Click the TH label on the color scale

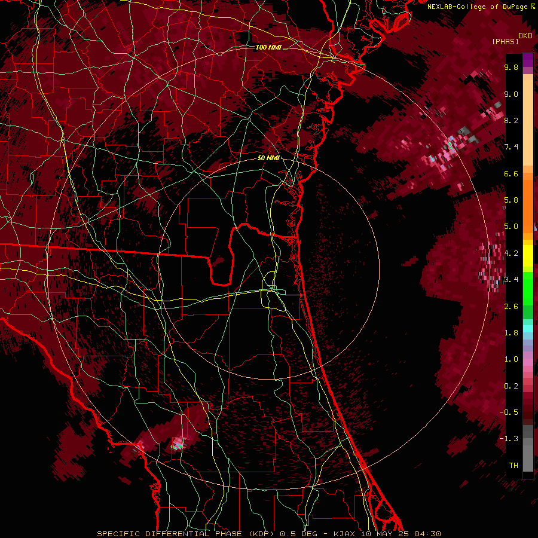[x=513, y=466]
